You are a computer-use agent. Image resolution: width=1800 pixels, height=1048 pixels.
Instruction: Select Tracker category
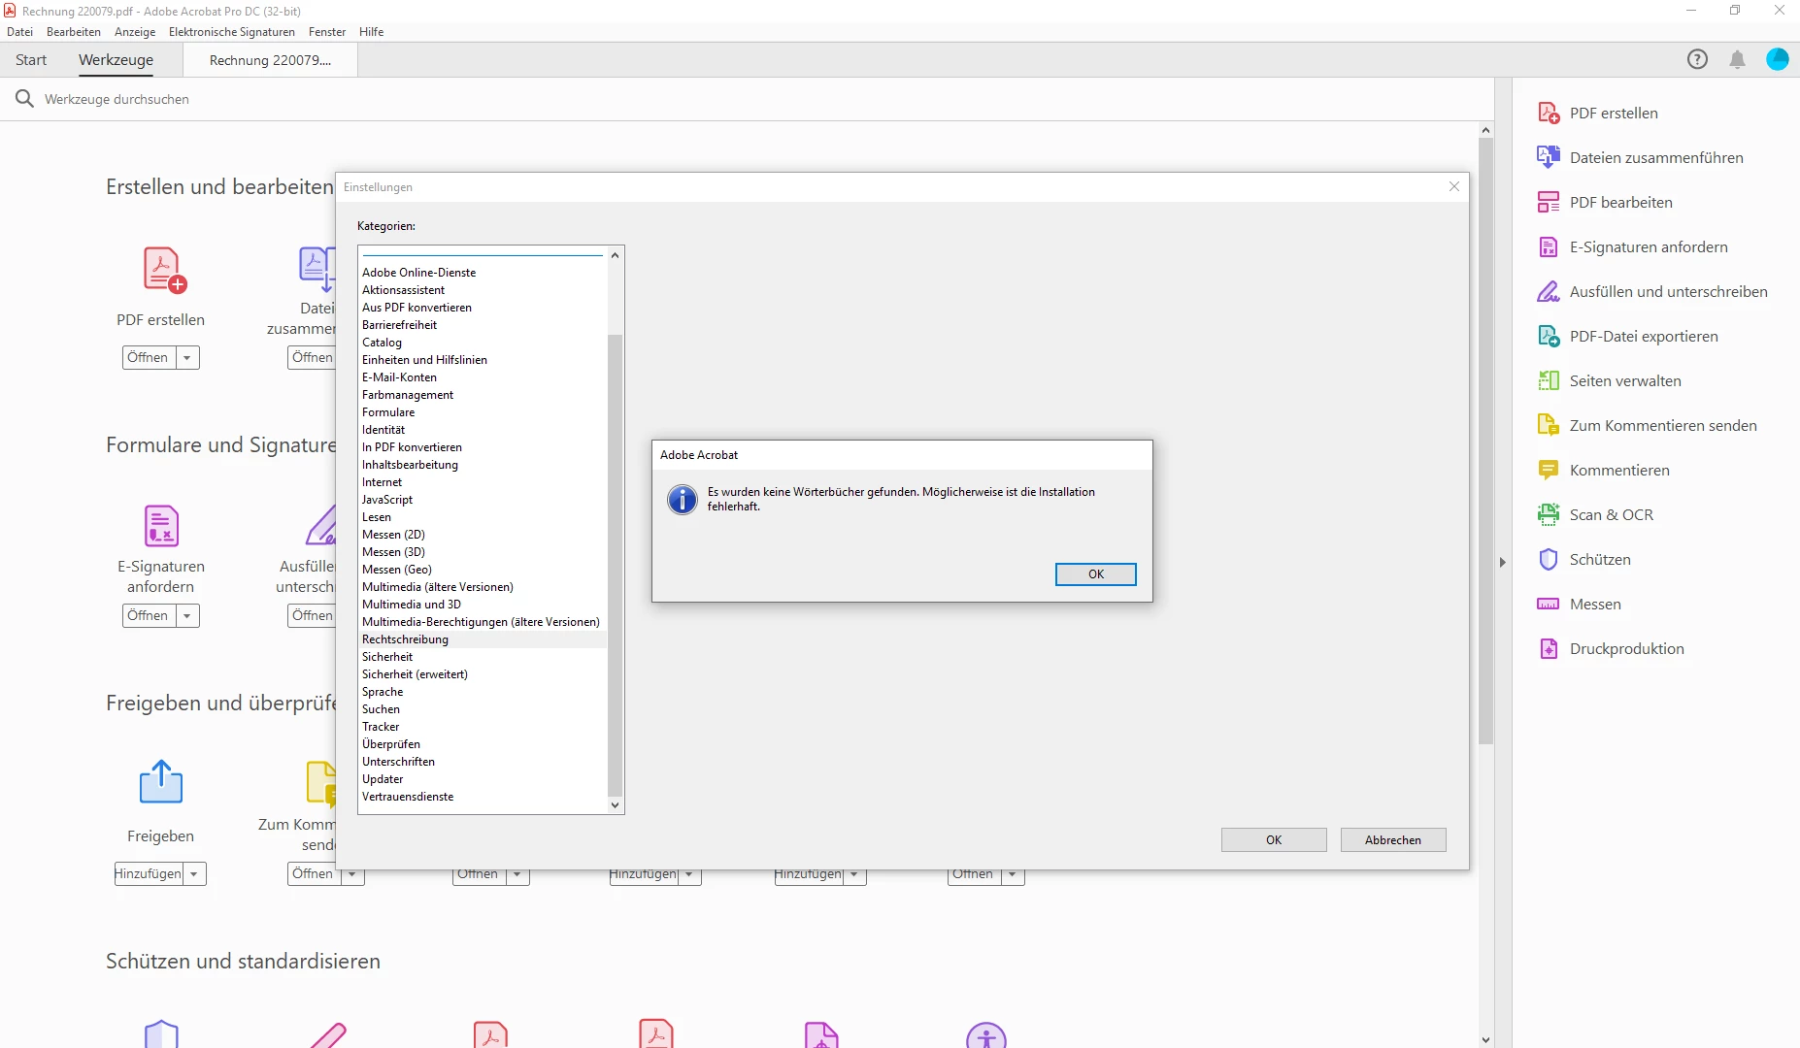pyautogui.click(x=483, y=727)
